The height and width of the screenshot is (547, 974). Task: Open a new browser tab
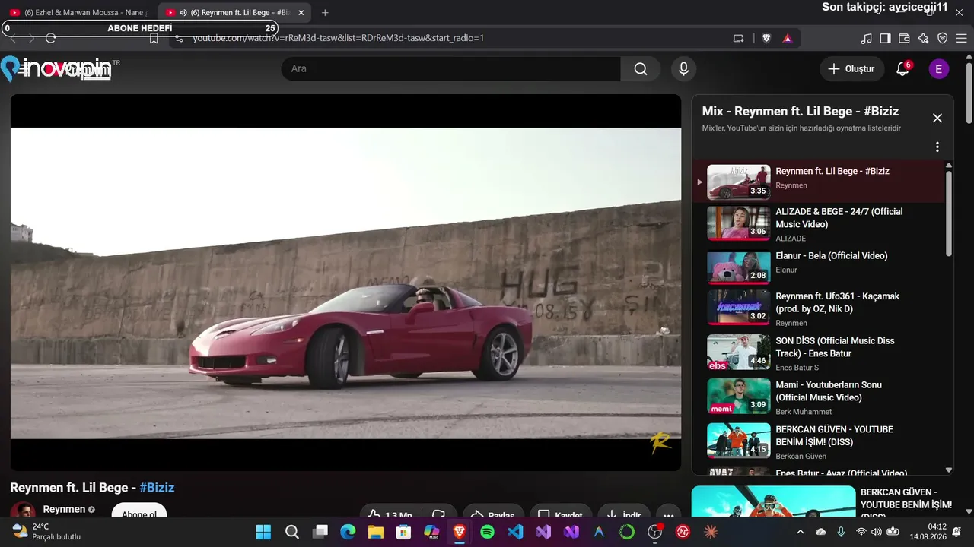click(325, 13)
